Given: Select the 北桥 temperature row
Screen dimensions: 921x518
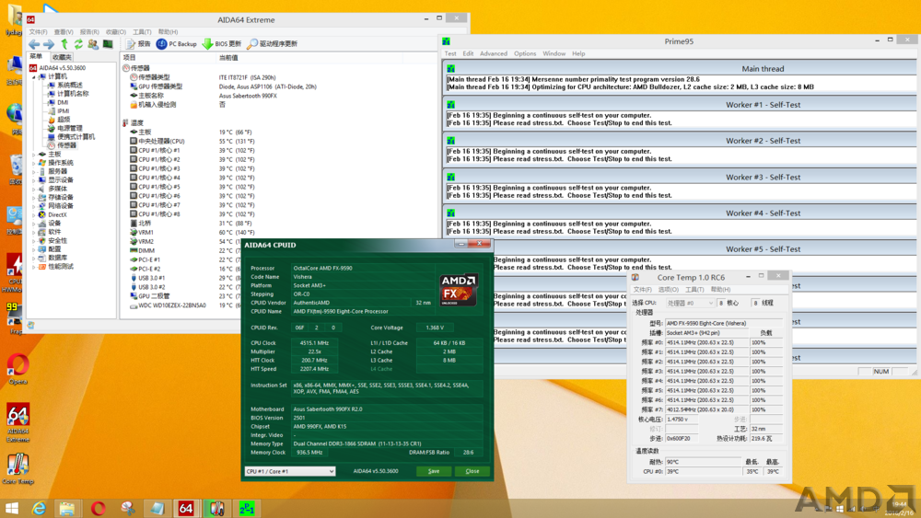Looking at the screenshot, I should click(145, 224).
